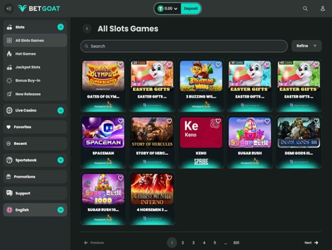The height and width of the screenshot is (250, 332).
Task: Toggle favorite heart on Spaceman game
Action: pyautogui.click(x=121, y=121)
